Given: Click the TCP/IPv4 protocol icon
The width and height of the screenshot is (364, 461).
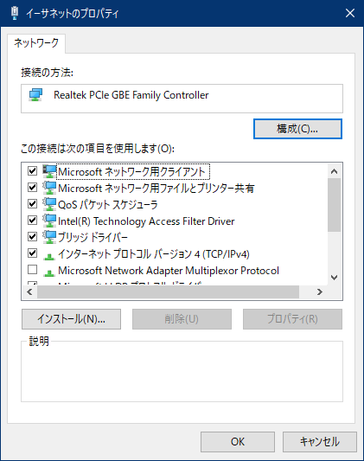Looking at the screenshot, I should point(49,256).
